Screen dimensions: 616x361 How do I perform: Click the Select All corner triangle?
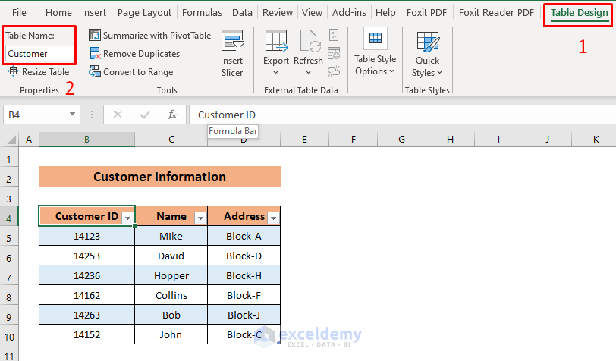point(11,140)
